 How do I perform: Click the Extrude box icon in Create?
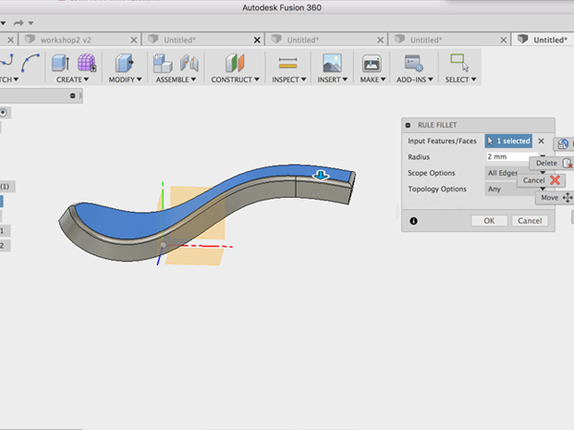click(x=61, y=62)
